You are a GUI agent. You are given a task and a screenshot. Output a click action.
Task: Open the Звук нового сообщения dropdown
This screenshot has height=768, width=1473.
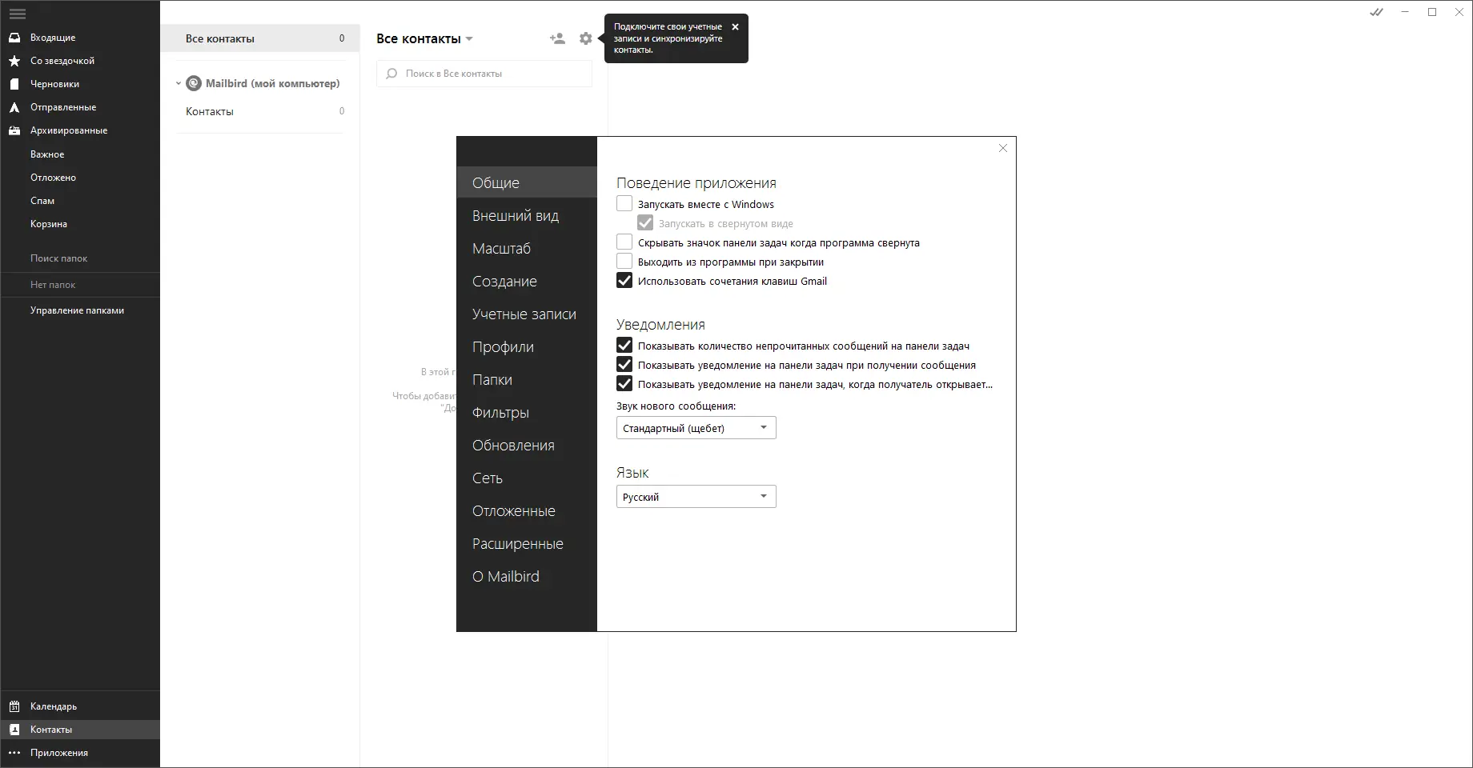point(695,427)
